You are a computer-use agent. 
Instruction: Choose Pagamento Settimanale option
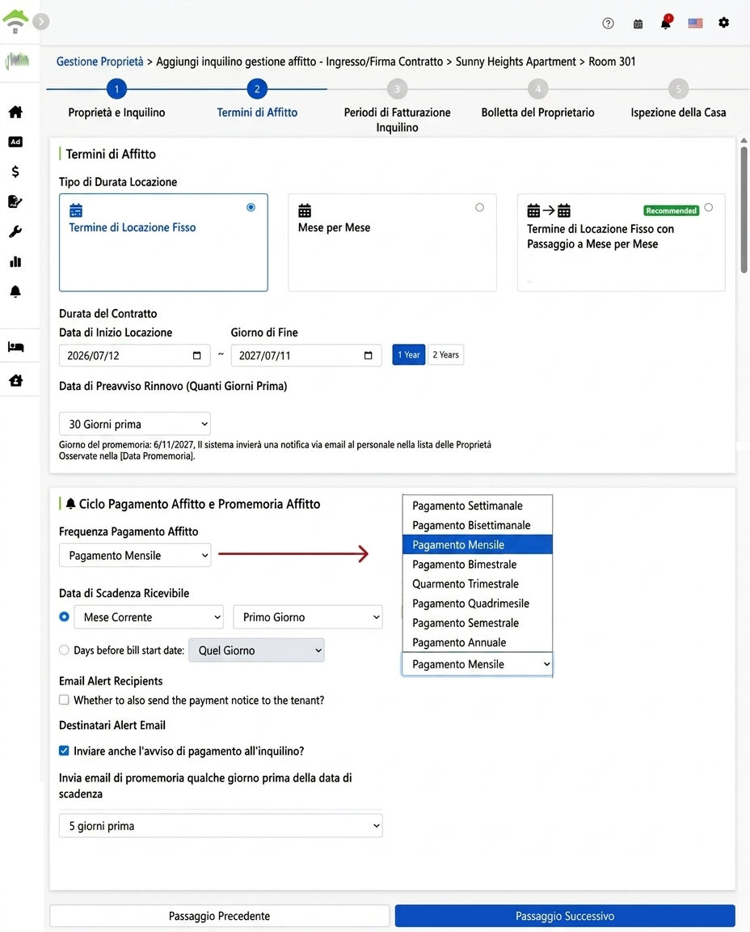478,506
